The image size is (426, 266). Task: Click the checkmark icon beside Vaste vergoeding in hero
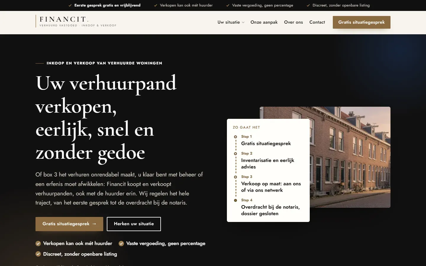(x=121, y=244)
